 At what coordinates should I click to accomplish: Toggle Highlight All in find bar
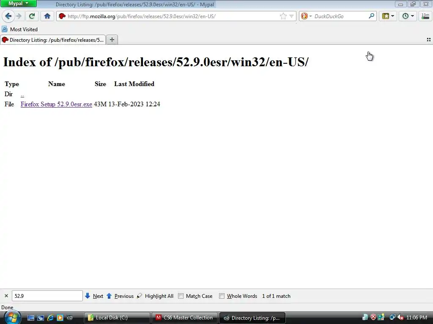tap(156, 296)
